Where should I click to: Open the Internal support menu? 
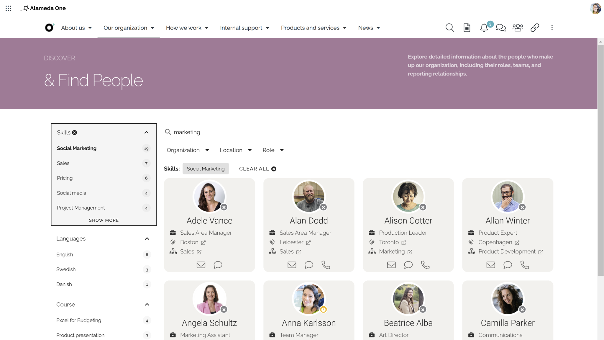point(244,28)
